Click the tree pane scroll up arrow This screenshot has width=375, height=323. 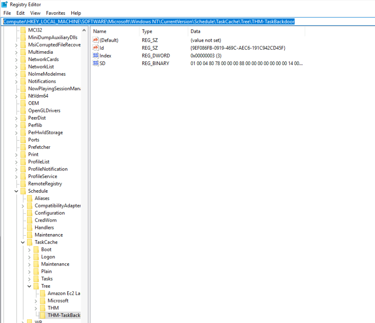tap(84, 30)
